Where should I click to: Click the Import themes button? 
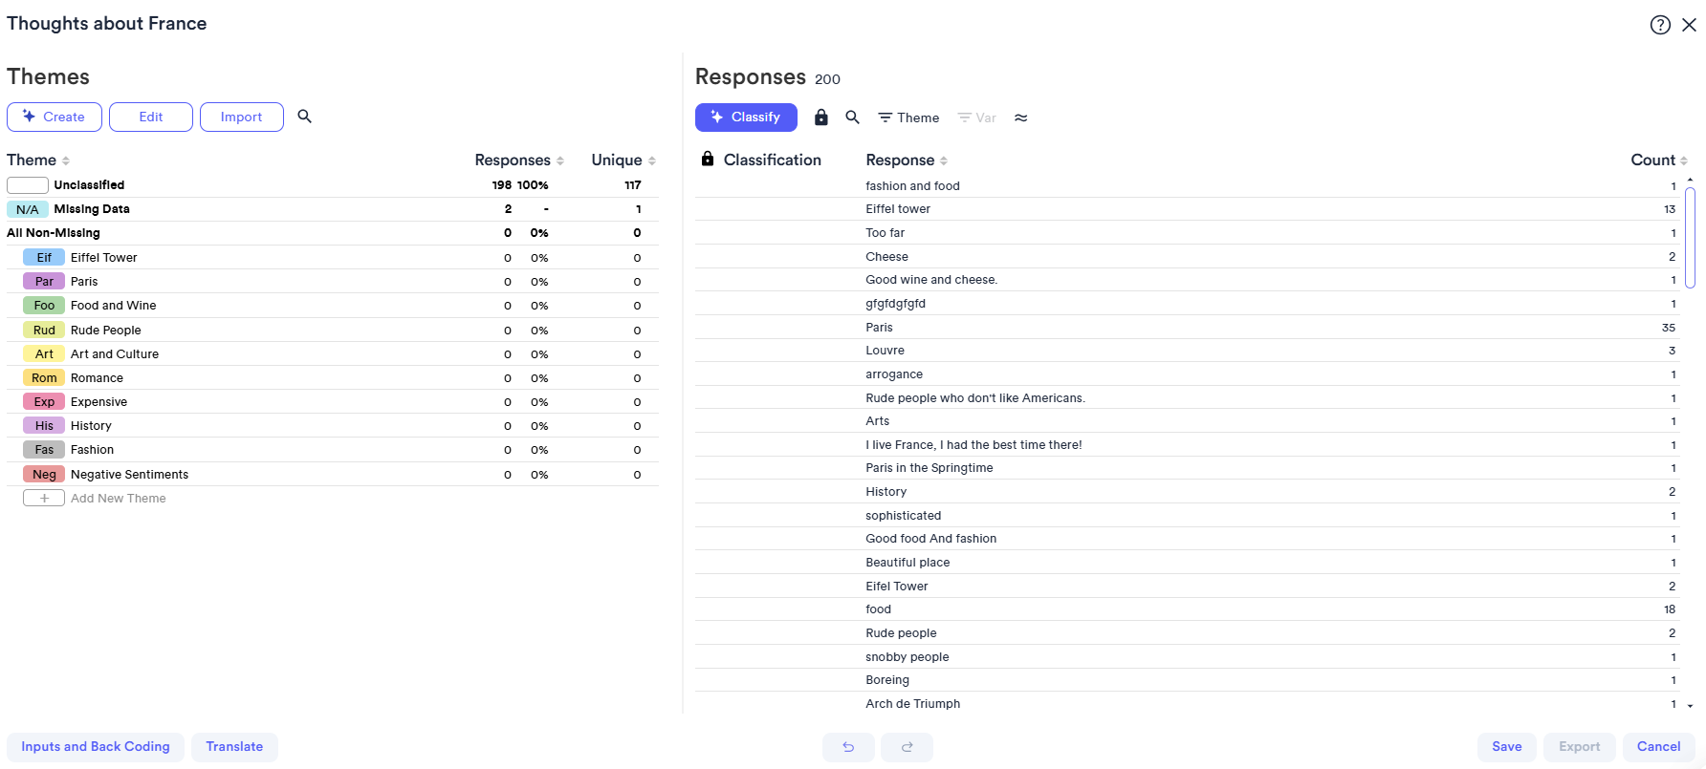coord(241,117)
